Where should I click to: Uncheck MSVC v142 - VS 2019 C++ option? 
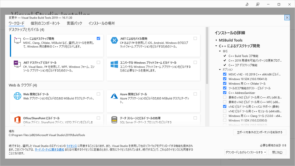(225, 74)
